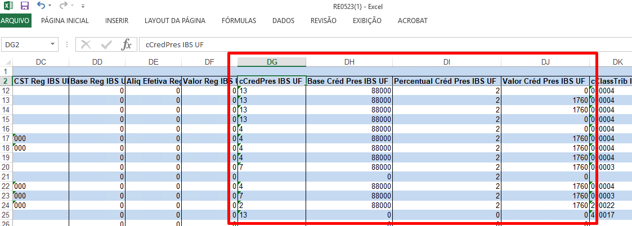Screen dimensions: 632x226
Task: Select column DI header
Action: click(x=447, y=62)
